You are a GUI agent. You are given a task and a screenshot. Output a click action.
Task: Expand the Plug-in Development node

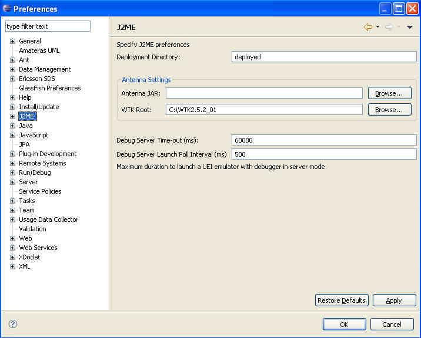tap(12, 154)
